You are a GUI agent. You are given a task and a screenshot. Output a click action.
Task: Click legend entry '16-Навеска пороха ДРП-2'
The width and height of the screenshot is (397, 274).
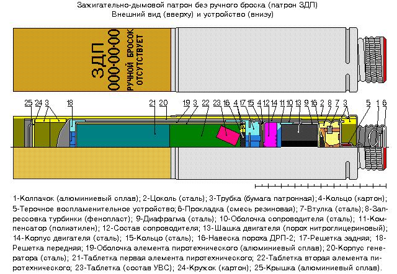pyautogui.click(x=246, y=238)
